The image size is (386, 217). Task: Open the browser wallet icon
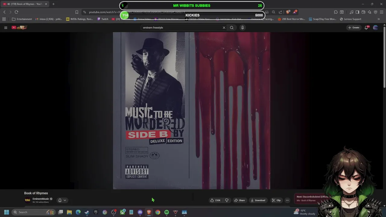pos(363,12)
